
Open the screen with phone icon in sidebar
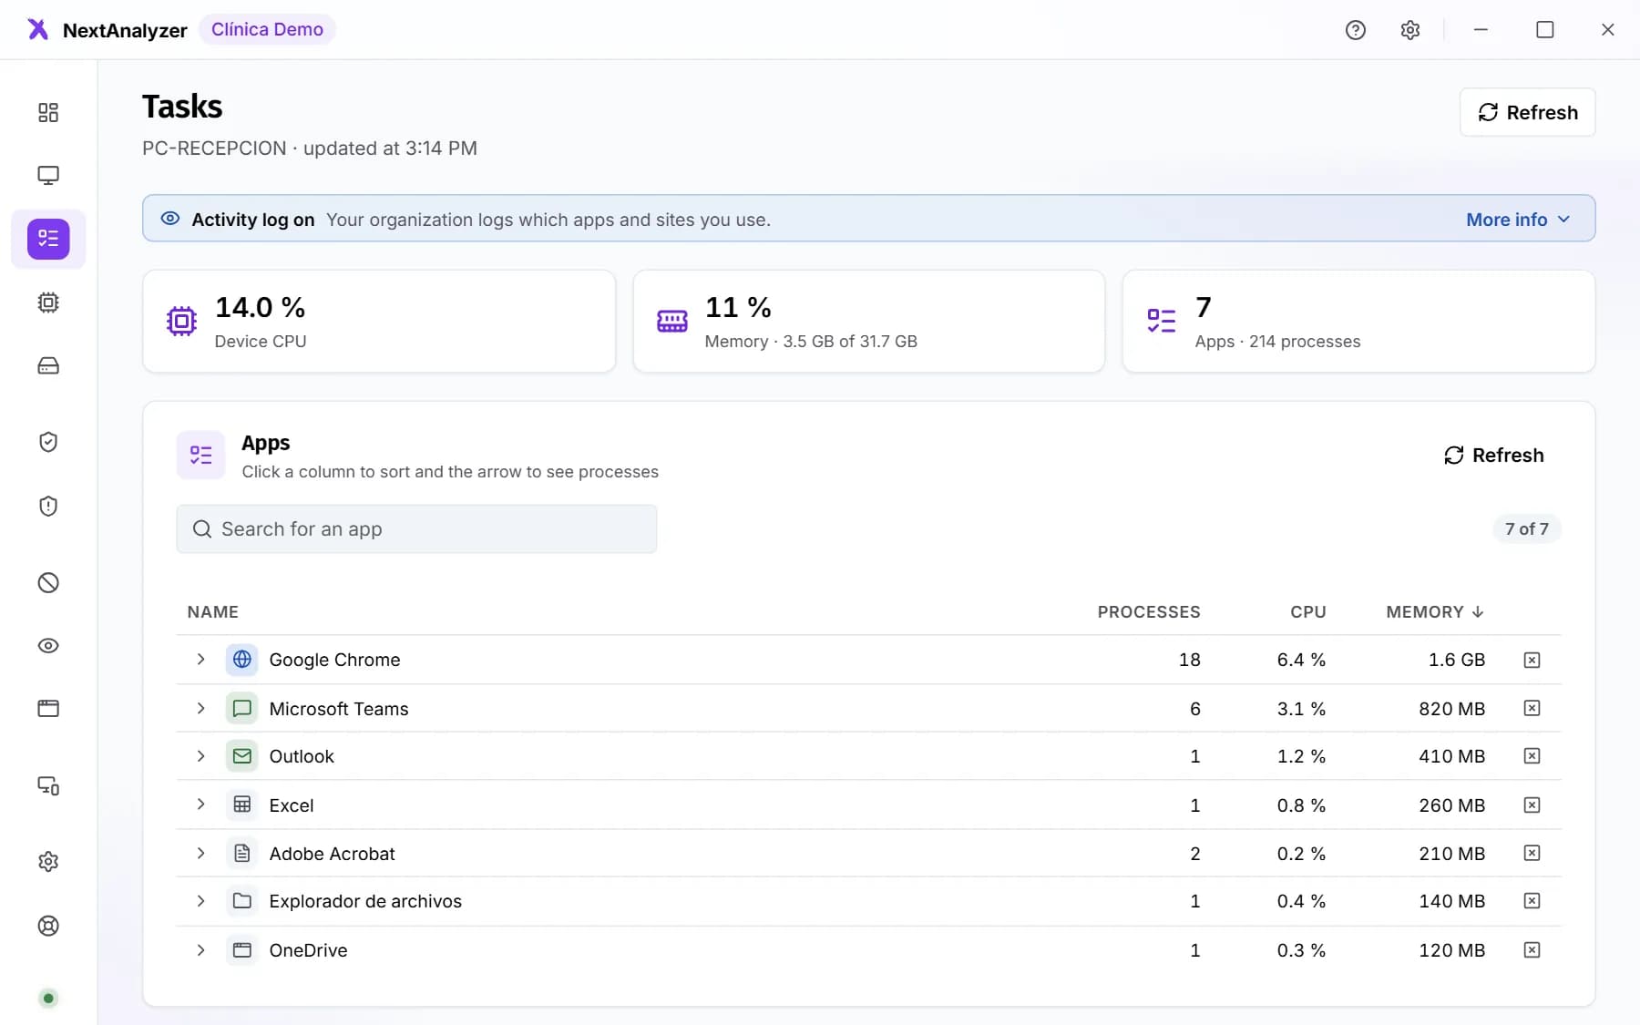48,785
